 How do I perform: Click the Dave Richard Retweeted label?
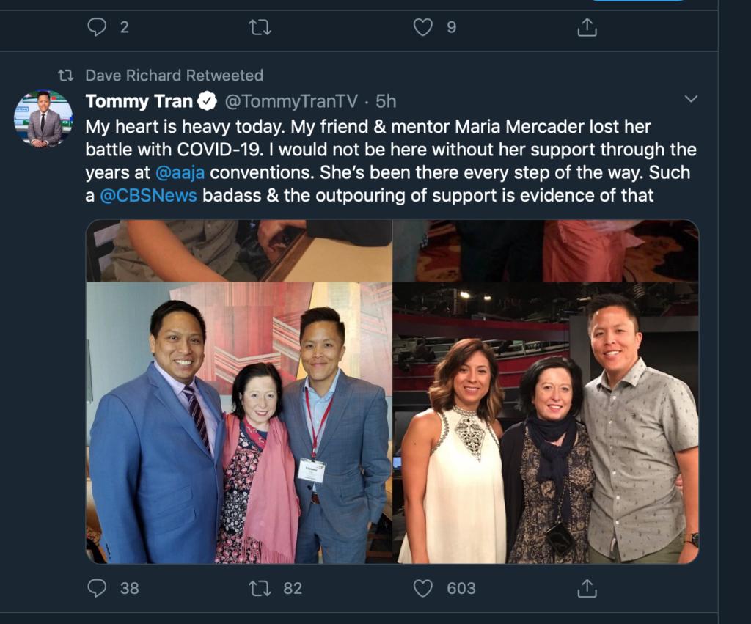174,76
